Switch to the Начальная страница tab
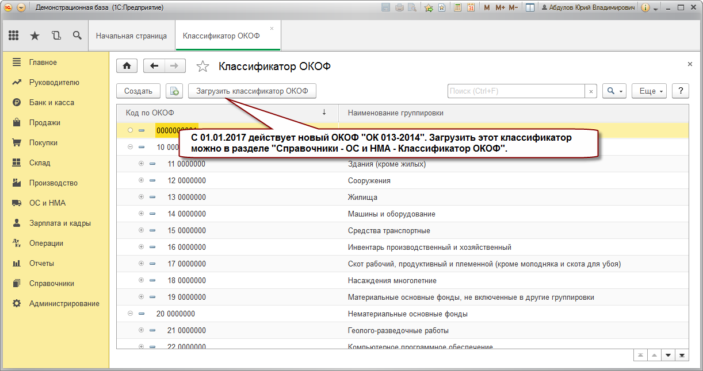This screenshot has width=703, height=371. (132, 35)
